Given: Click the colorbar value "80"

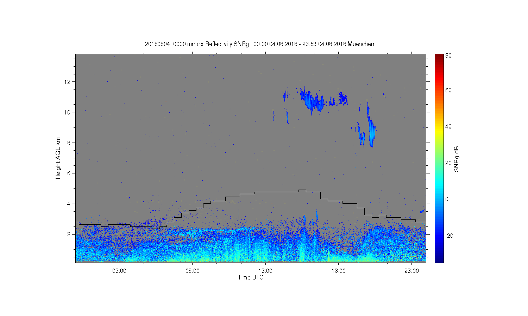Looking at the screenshot, I should tap(448, 55).
